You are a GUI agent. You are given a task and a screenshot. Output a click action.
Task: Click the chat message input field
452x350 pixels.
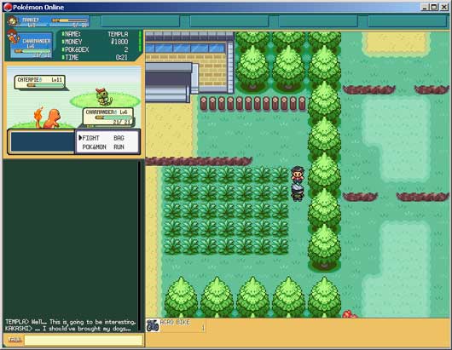(x=84, y=340)
